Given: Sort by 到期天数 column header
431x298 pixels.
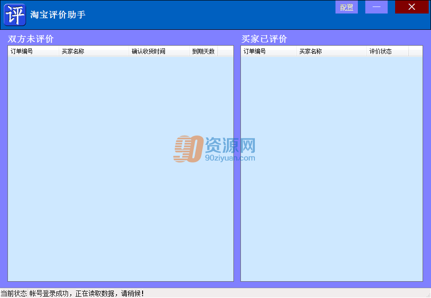Looking at the screenshot, I should (204, 51).
